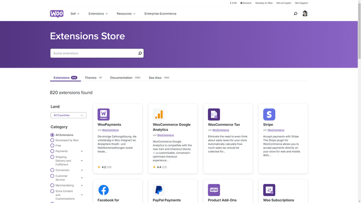Viewport: 361px width, 203px height.
Task: Change currency via EUR link
Action: coord(233,3)
